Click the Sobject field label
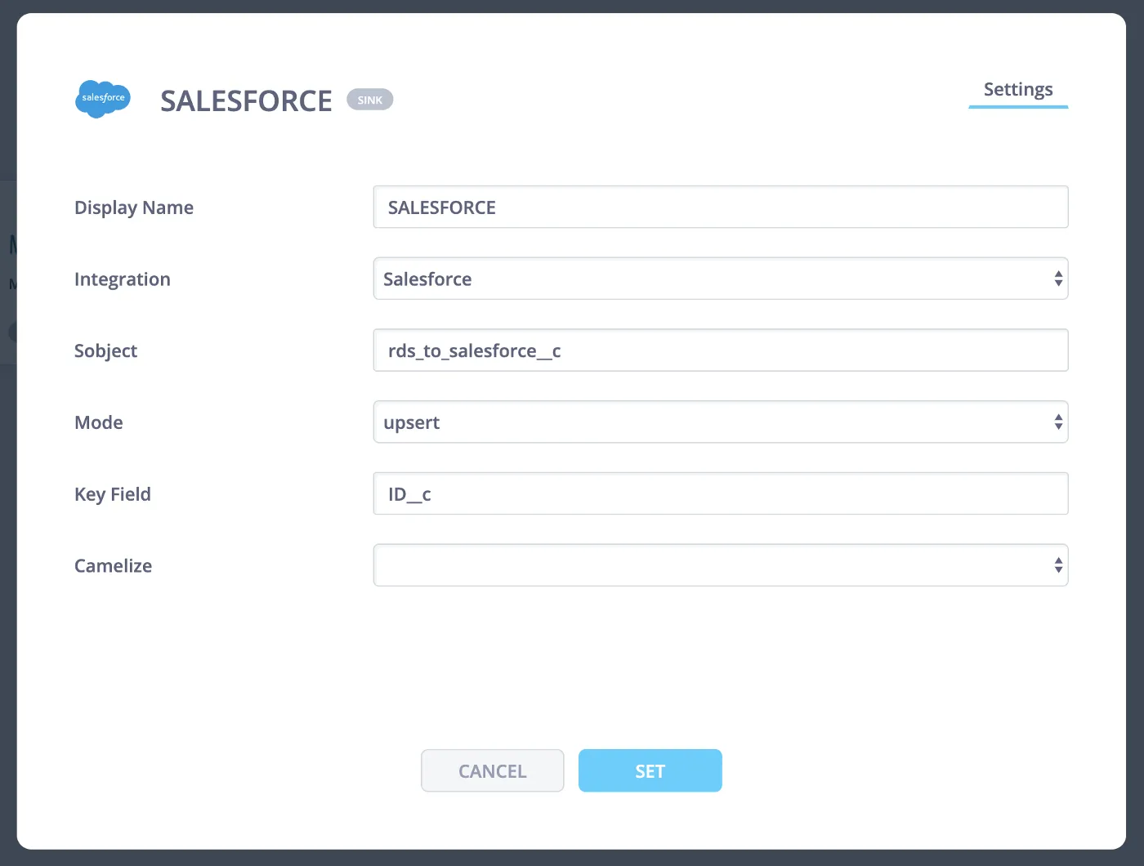This screenshot has width=1144, height=866. (105, 351)
